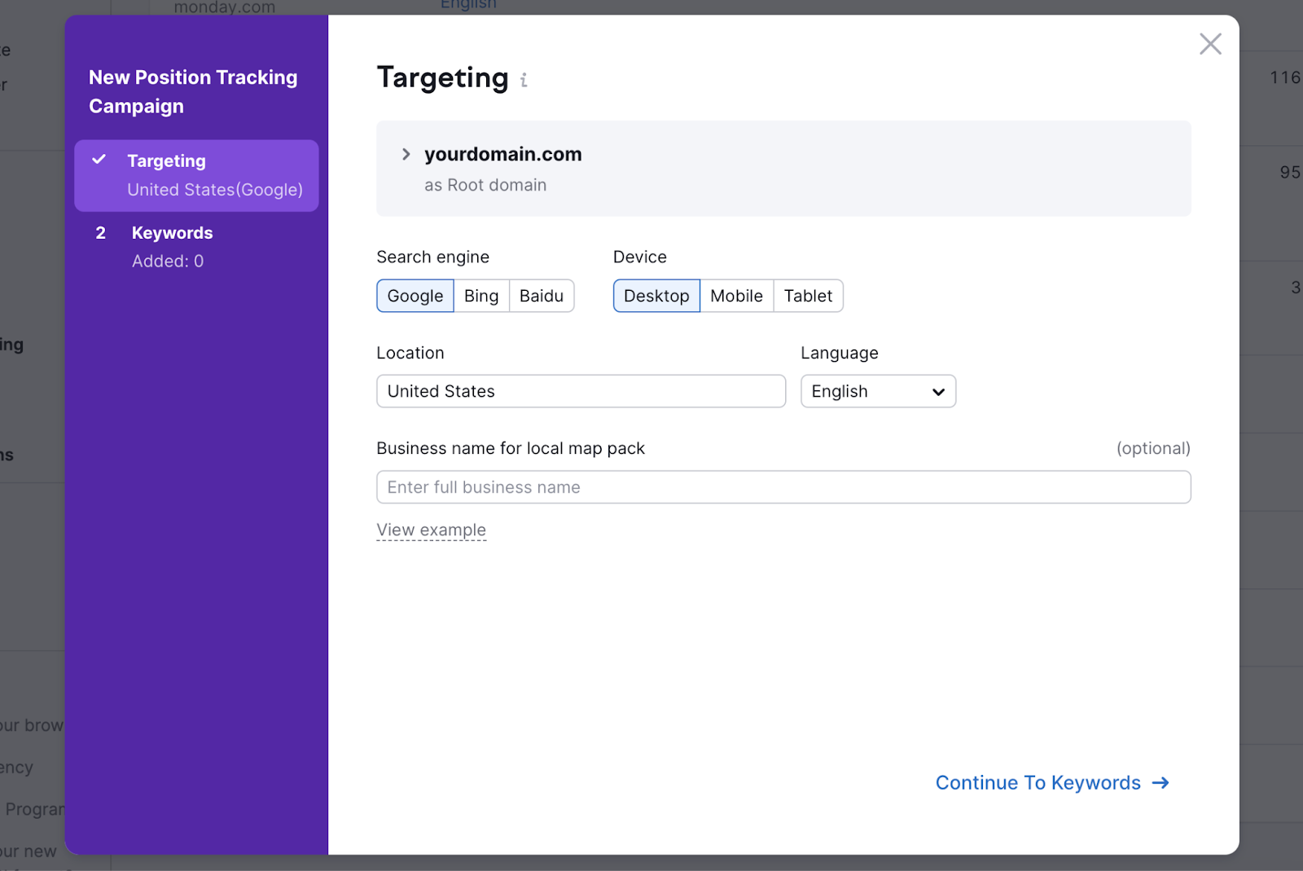Viewport: 1303px width, 871px height.
Task: Open the Language dropdown
Action: (878, 391)
